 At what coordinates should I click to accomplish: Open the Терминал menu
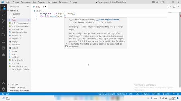tap(63, 2)
